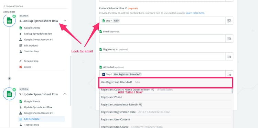Screen dimensions: 258x128
Task: Open insert-field button for Email field
Action: [x=229, y=39]
